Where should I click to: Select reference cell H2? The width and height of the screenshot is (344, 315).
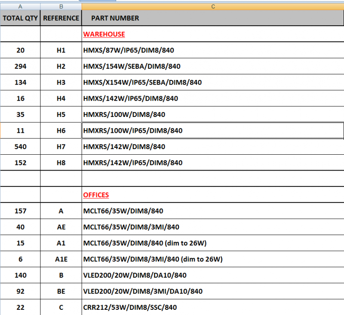click(61, 66)
